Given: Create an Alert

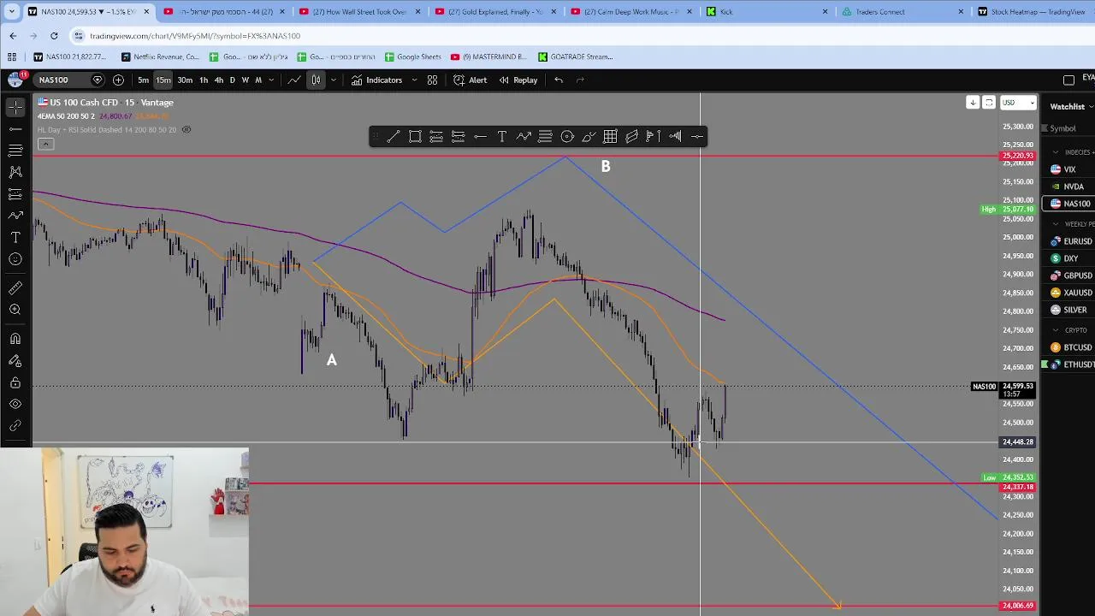Looking at the screenshot, I should 470,80.
